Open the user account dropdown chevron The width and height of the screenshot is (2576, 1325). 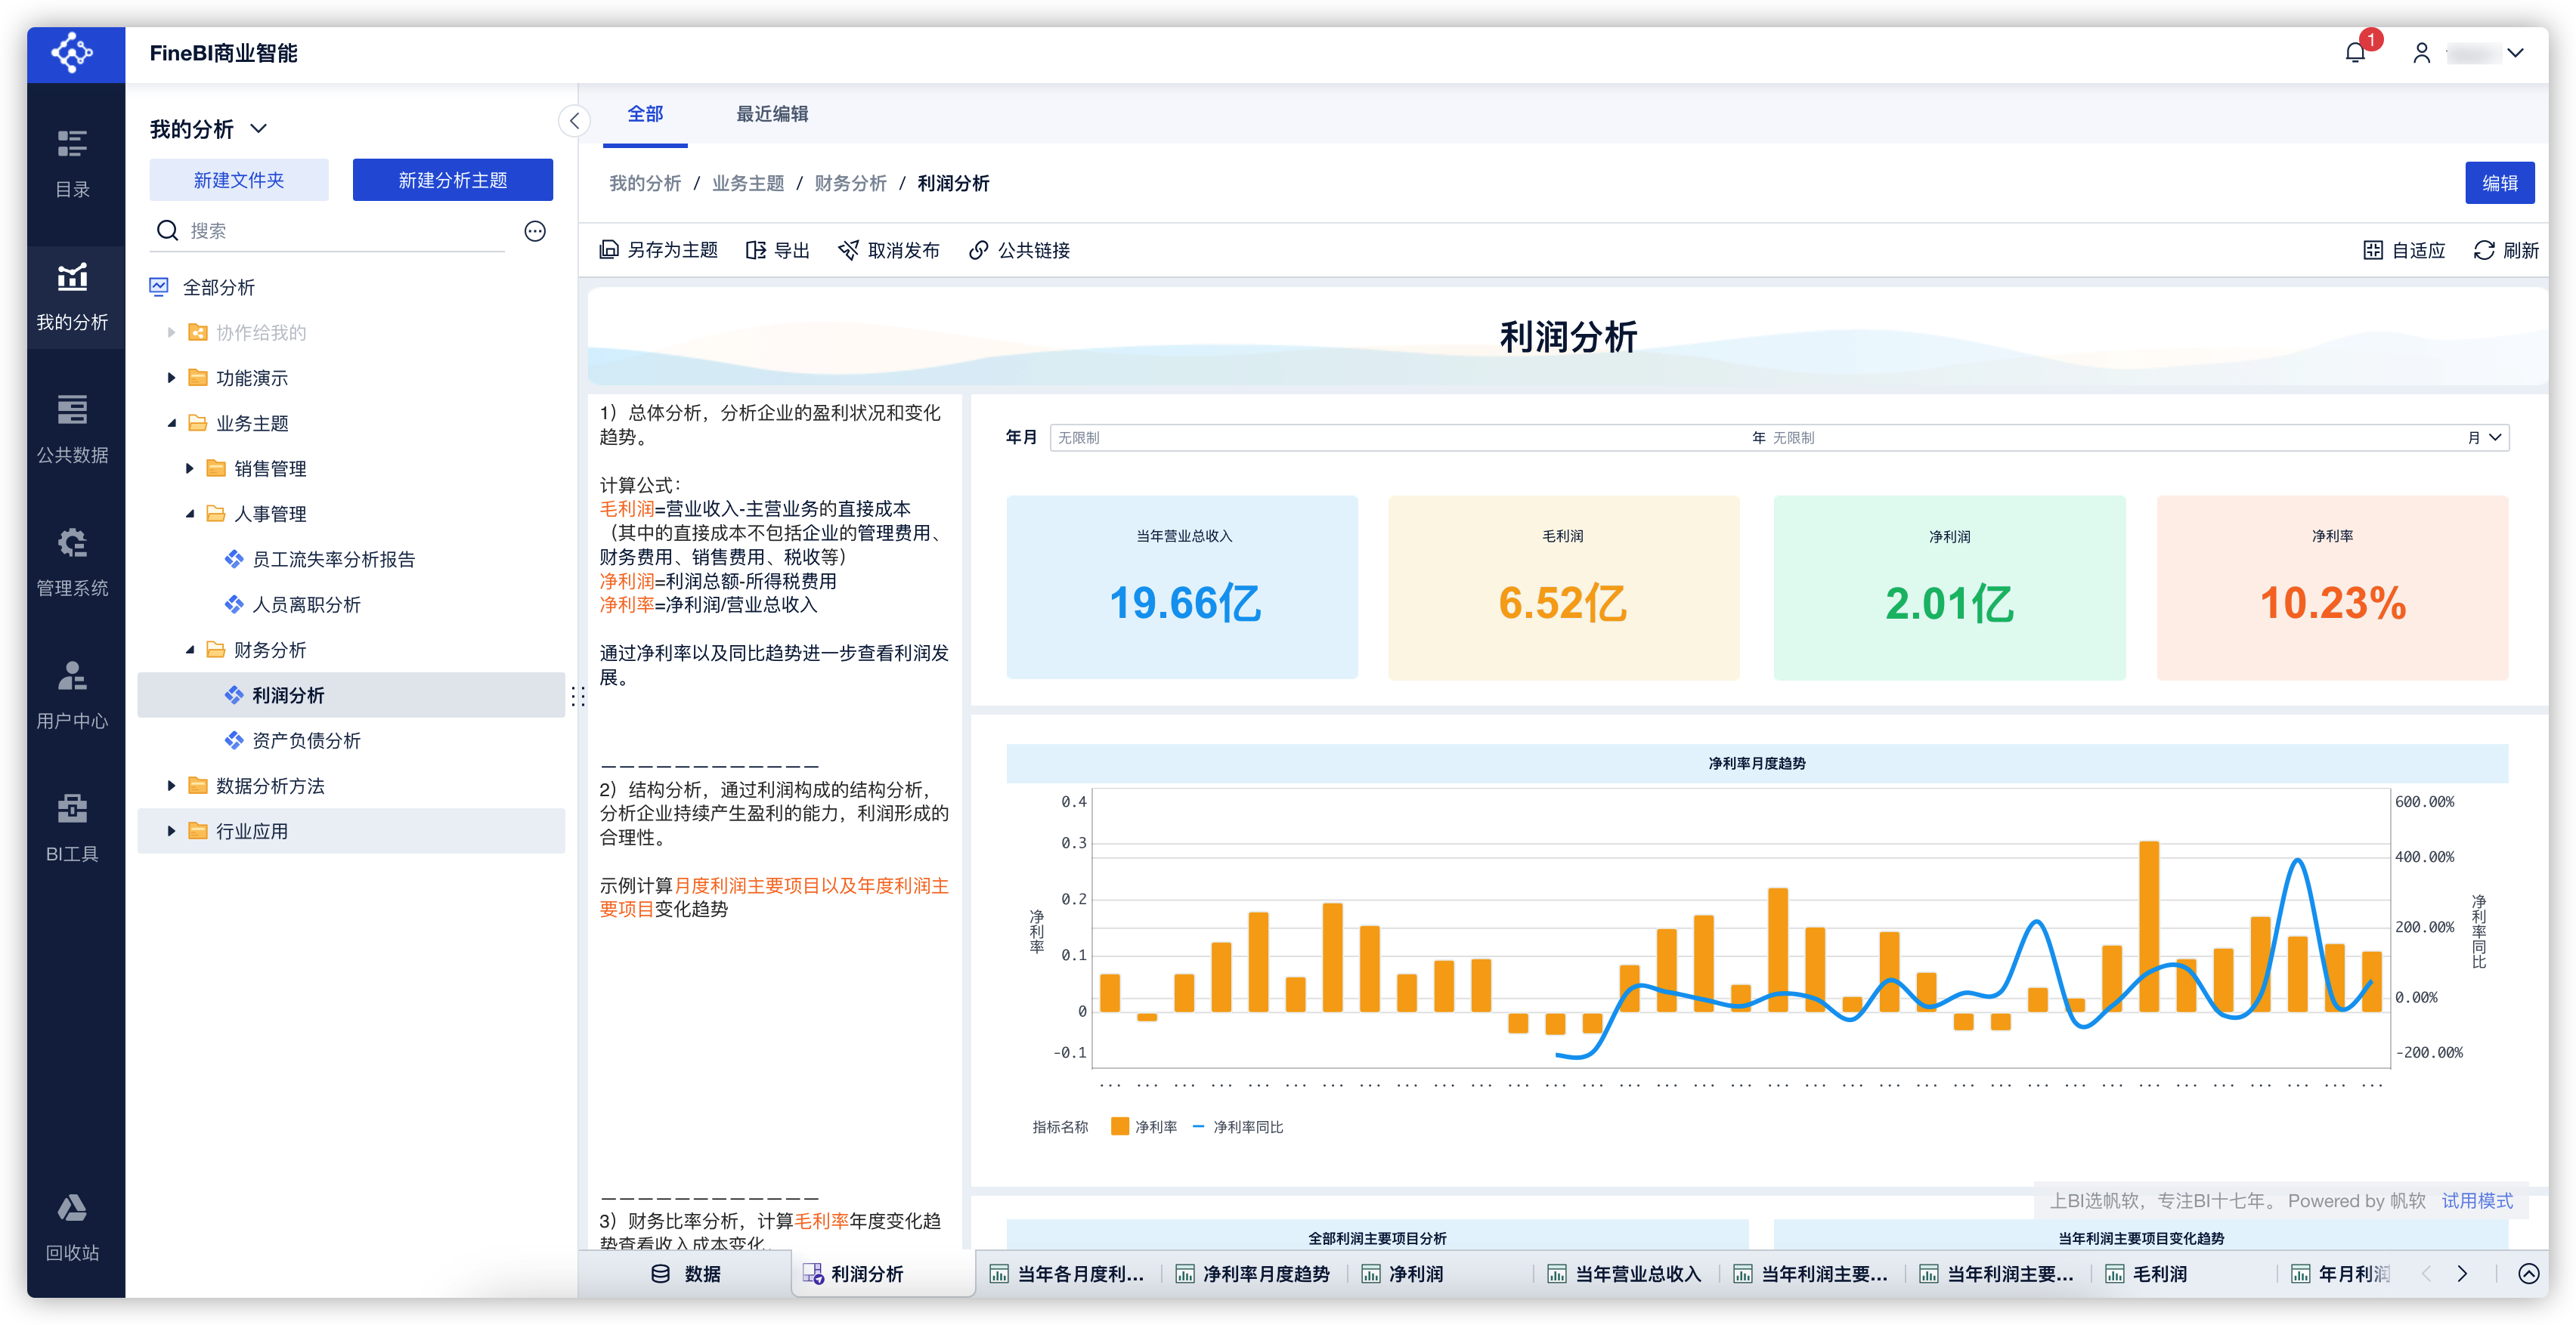coord(2515,53)
